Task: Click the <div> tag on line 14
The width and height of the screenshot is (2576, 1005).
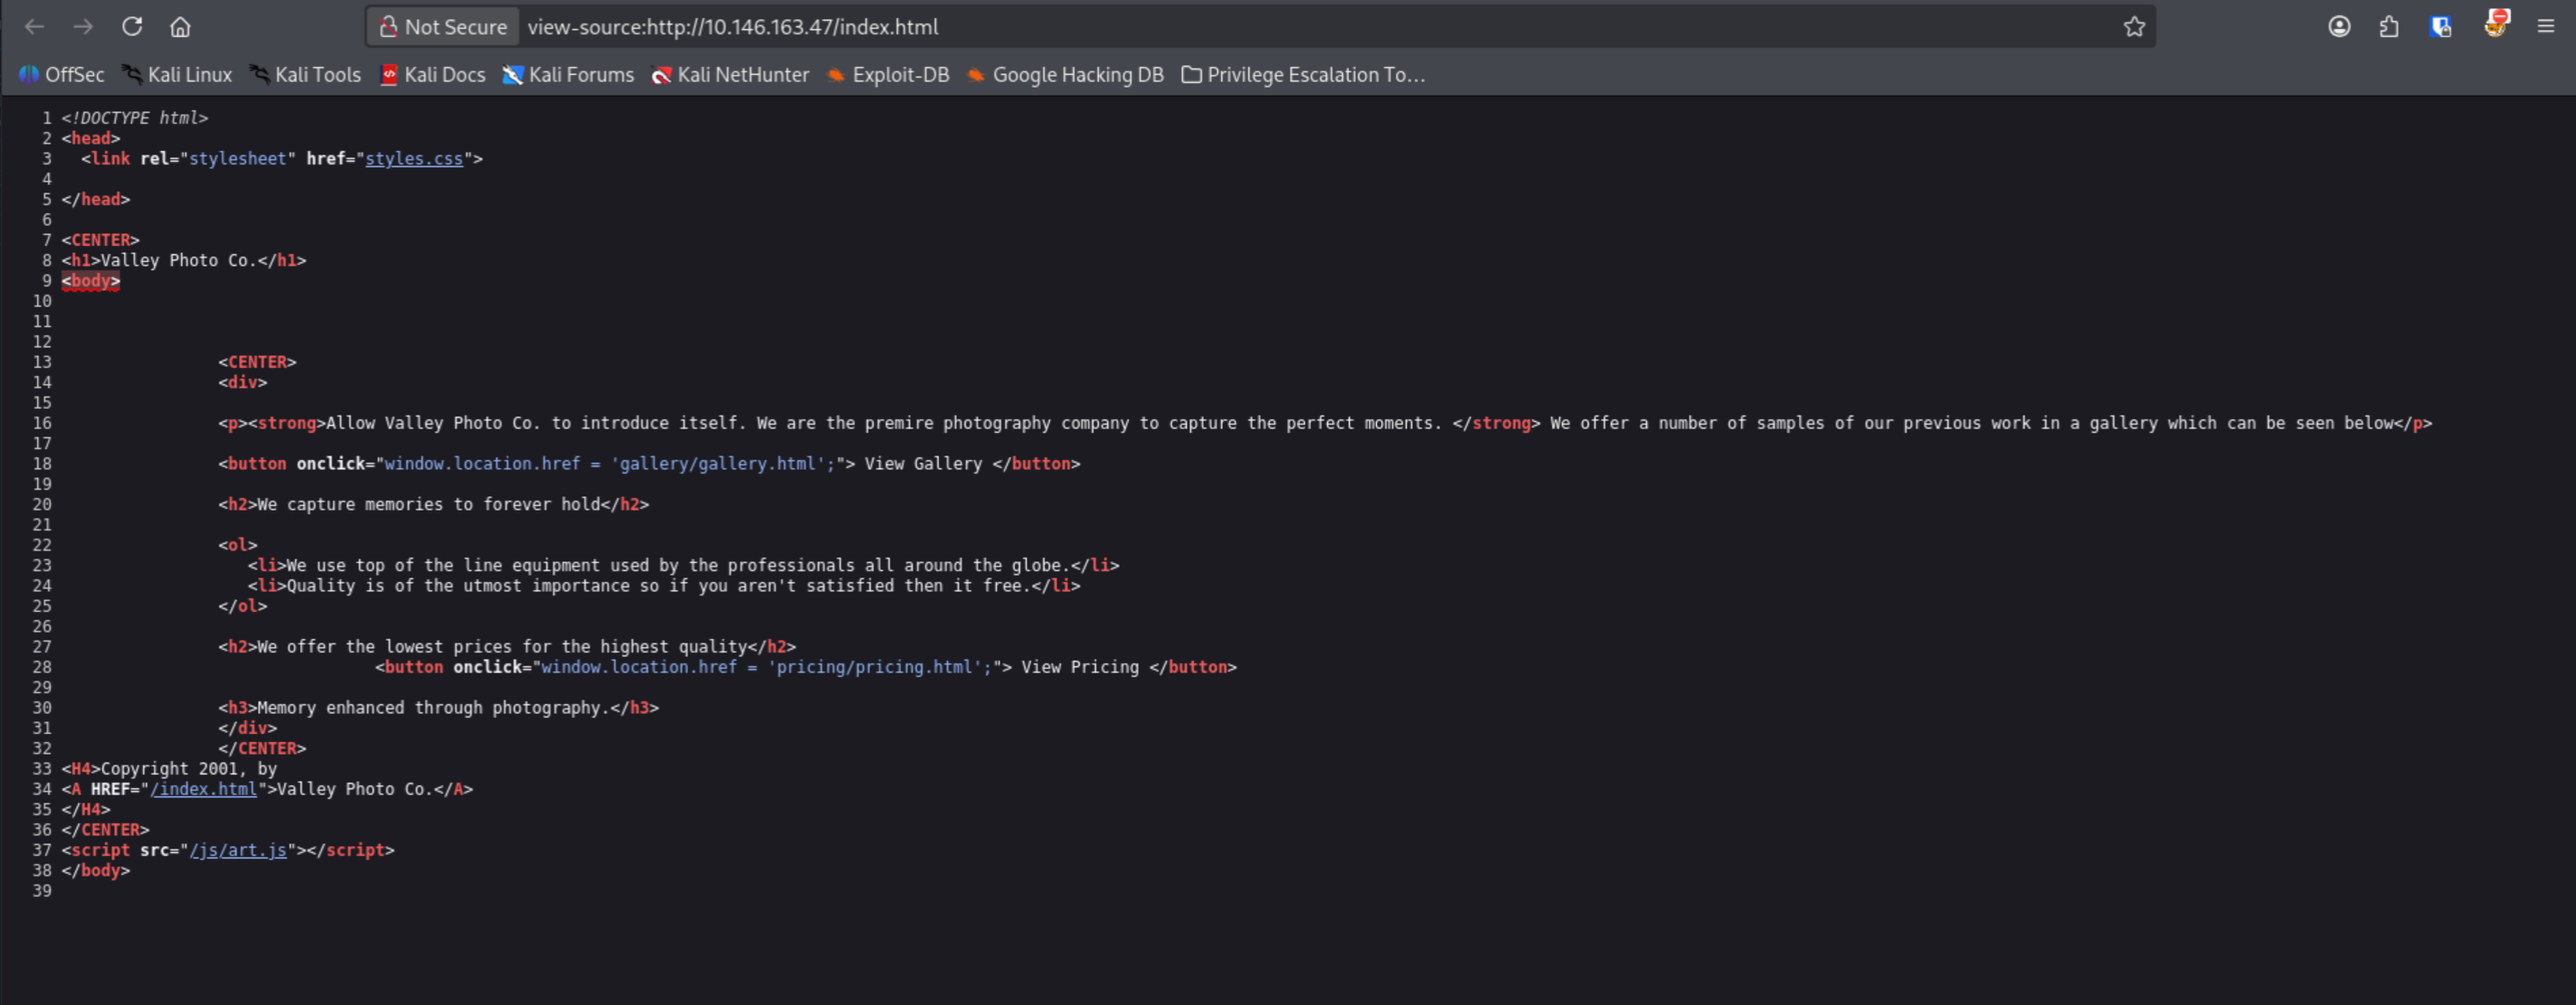Action: [x=243, y=382]
